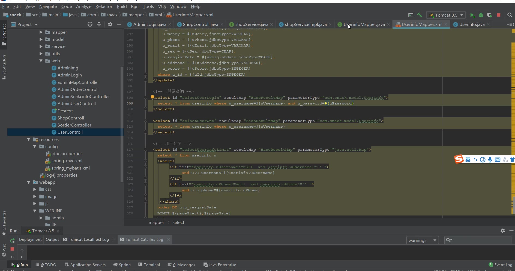The width and height of the screenshot is (515, 271).
Task: Stop Tomcat with the toolbar's red square
Action: pos(499,15)
